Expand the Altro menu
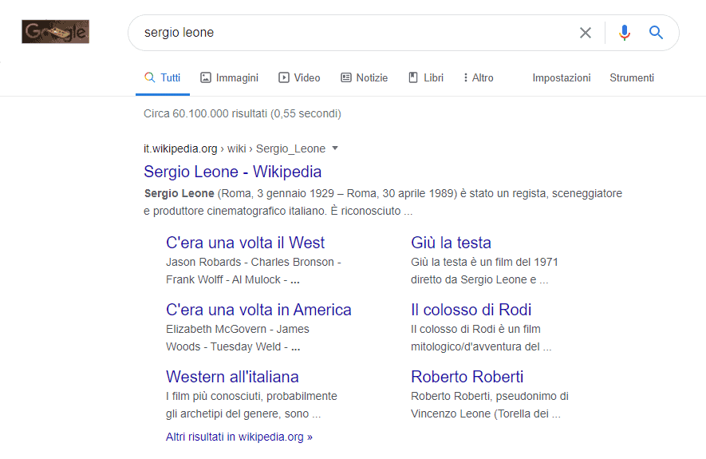The image size is (706, 459). point(479,78)
